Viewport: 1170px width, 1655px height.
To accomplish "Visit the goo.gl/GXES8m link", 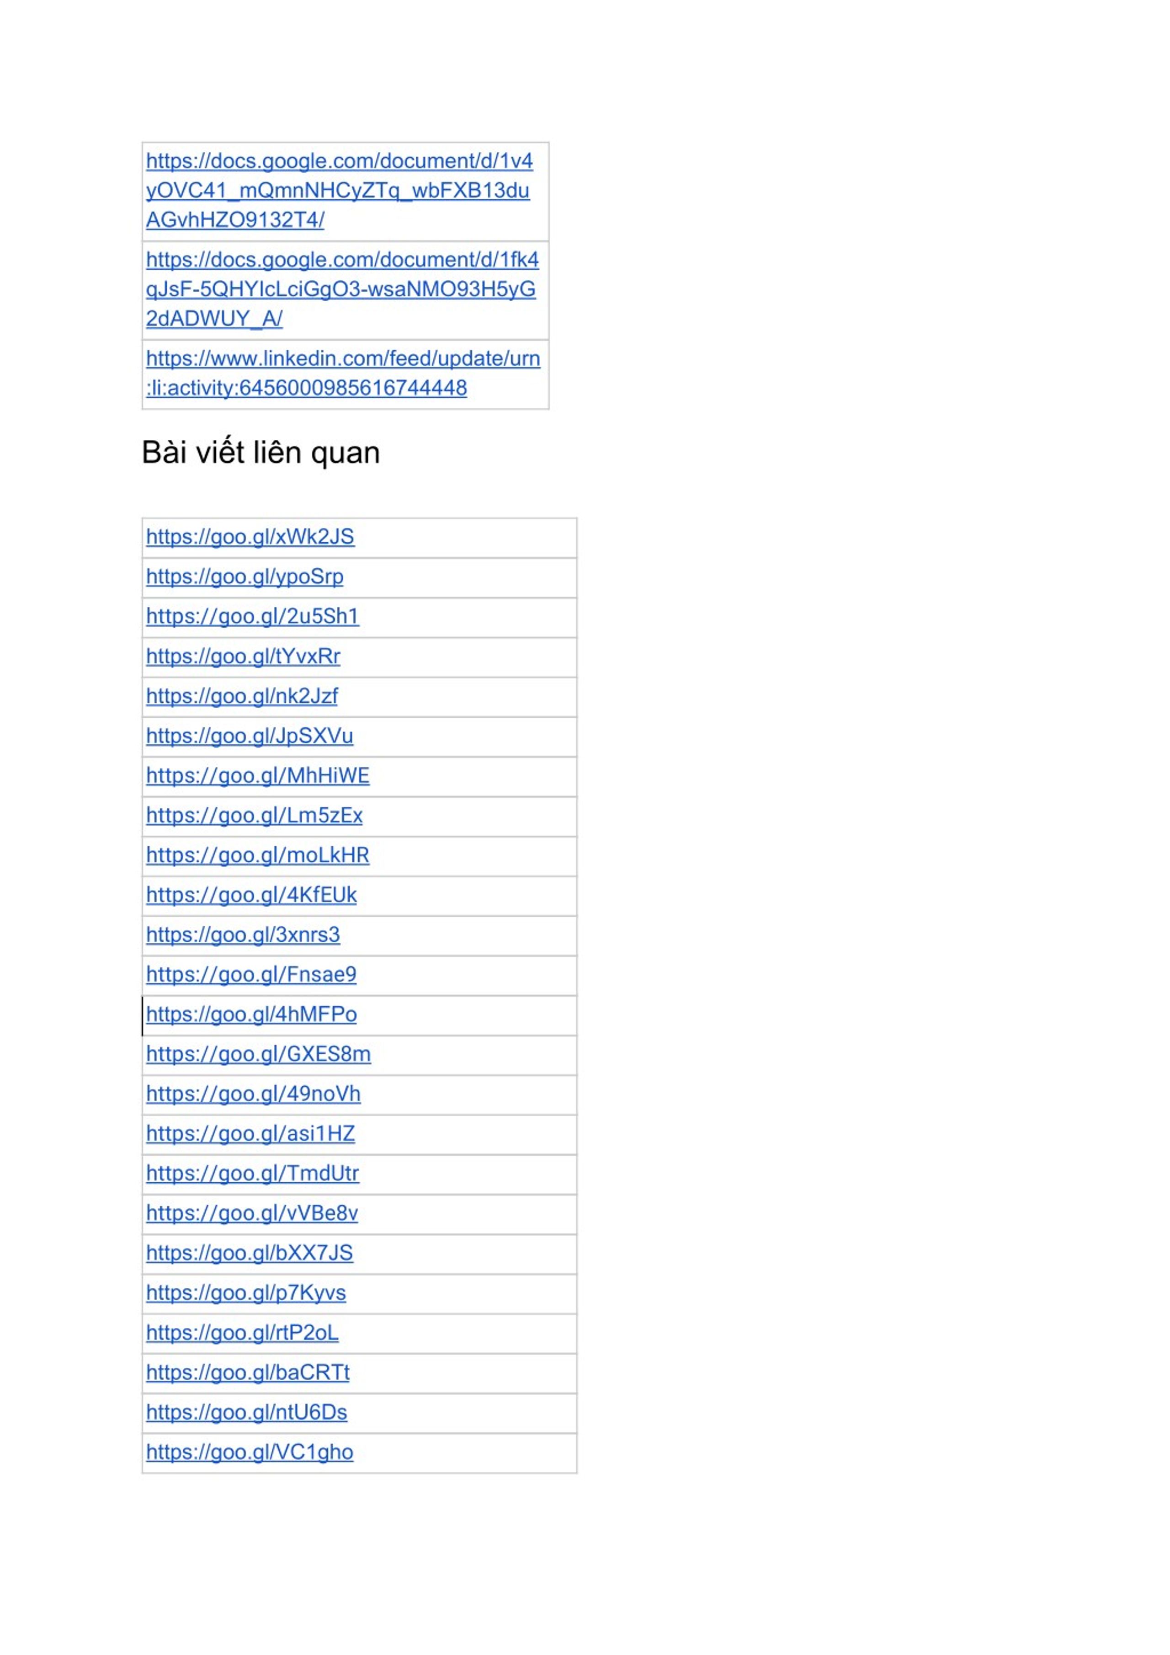I will [259, 1054].
